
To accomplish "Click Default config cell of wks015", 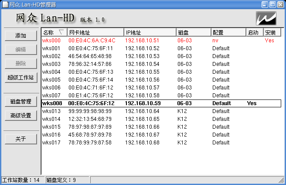I will 221,127.
